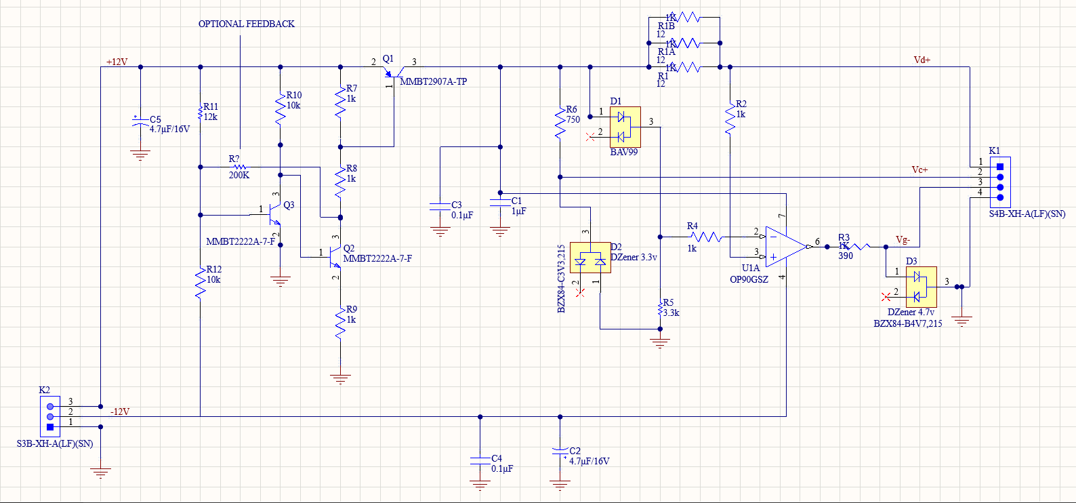Select the R4 1k resistor symbol
The width and height of the screenshot is (1076, 503).
click(x=707, y=237)
